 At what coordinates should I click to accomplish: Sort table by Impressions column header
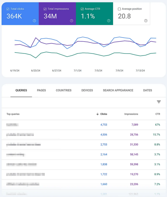pos(131,114)
